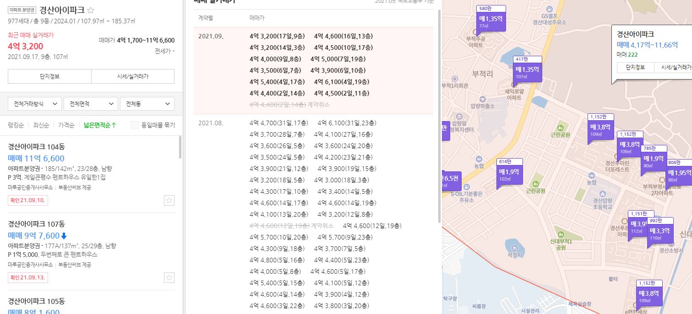Click the 확인21.09.10. confirmation badge
Viewport: 692px width, 314px height.
(28, 200)
